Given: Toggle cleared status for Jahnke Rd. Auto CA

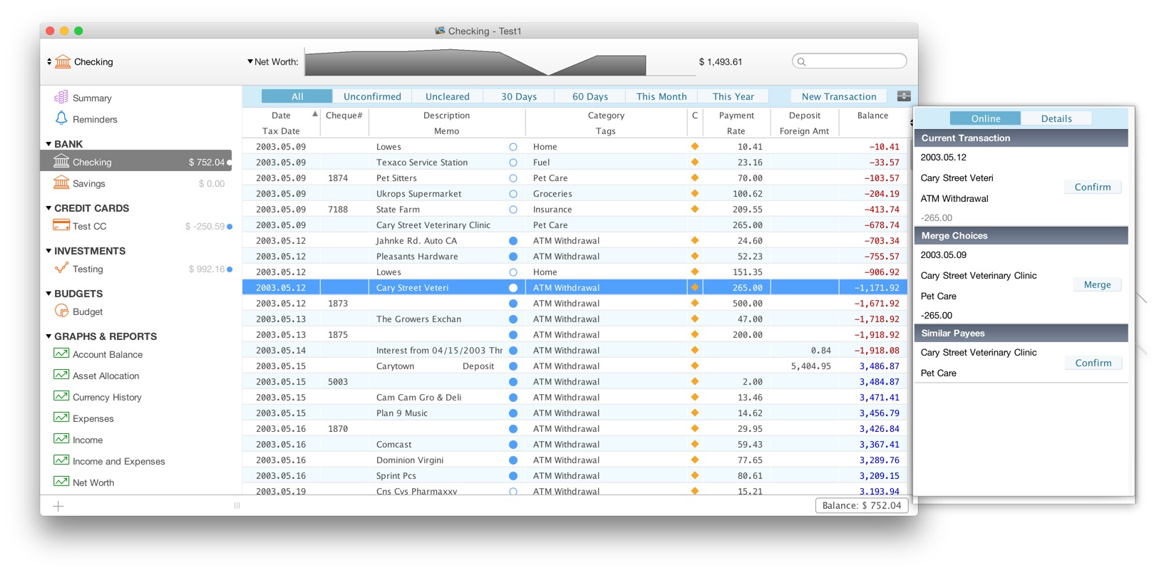Looking at the screenshot, I should [x=512, y=241].
